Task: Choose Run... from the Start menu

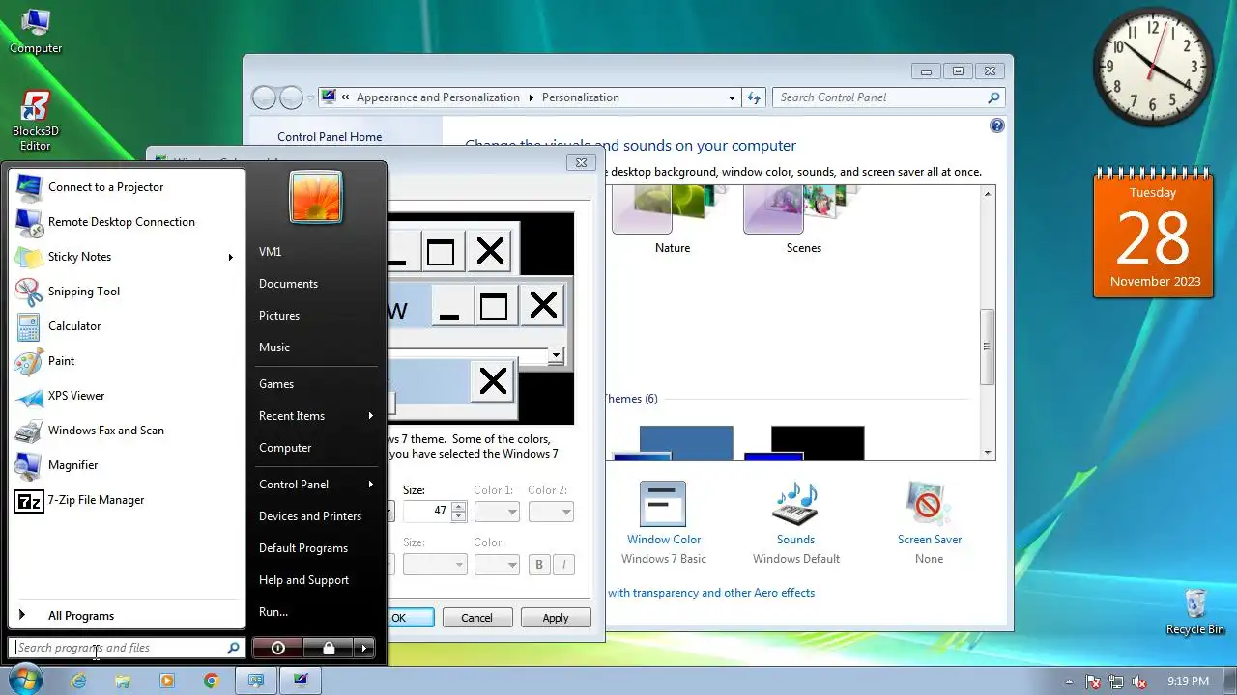Action: (316, 612)
